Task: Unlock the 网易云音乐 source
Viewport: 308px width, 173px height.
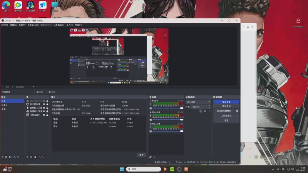Action: [47, 115]
